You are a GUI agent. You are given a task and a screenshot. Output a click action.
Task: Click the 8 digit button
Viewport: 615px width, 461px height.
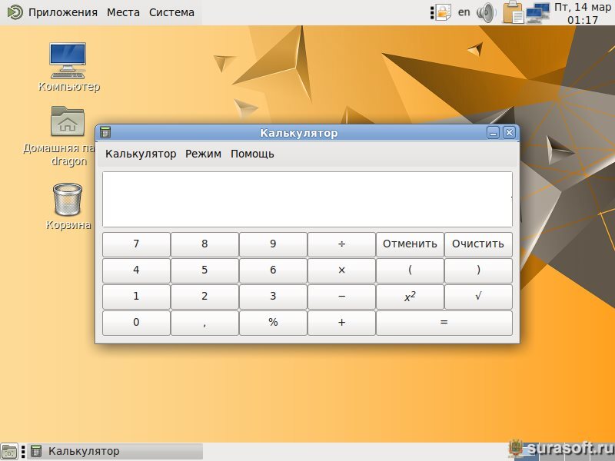click(204, 244)
